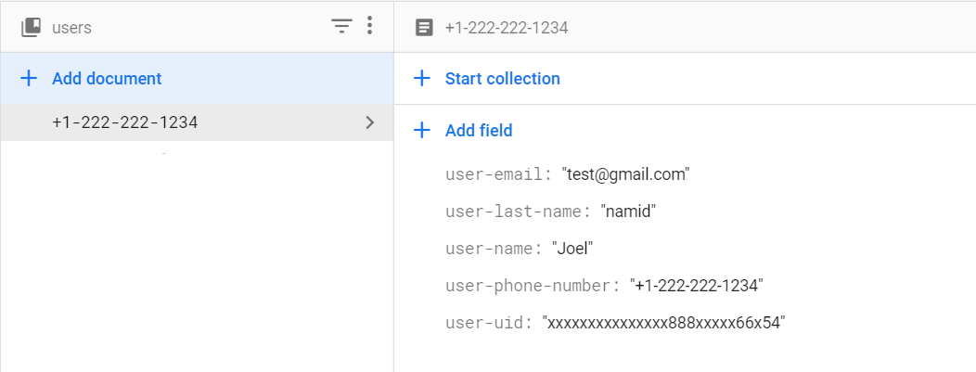
Task: Click the plus icon beside Add document
Action: point(29,78)
